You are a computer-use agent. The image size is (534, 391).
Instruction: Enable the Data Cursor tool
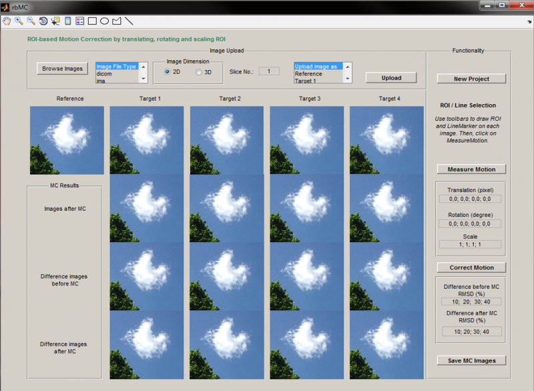(x=55, y=21)
